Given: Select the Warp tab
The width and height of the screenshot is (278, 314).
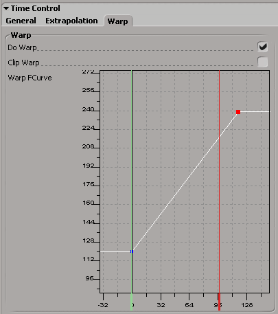Looking at the screenshot, I should [x=118, y=21].
